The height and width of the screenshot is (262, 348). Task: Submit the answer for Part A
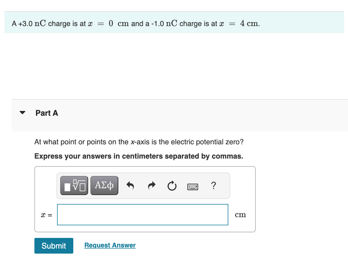pos(54,245)
